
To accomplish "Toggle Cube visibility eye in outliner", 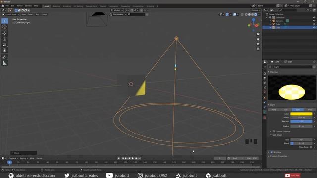I will click(314, 24).
